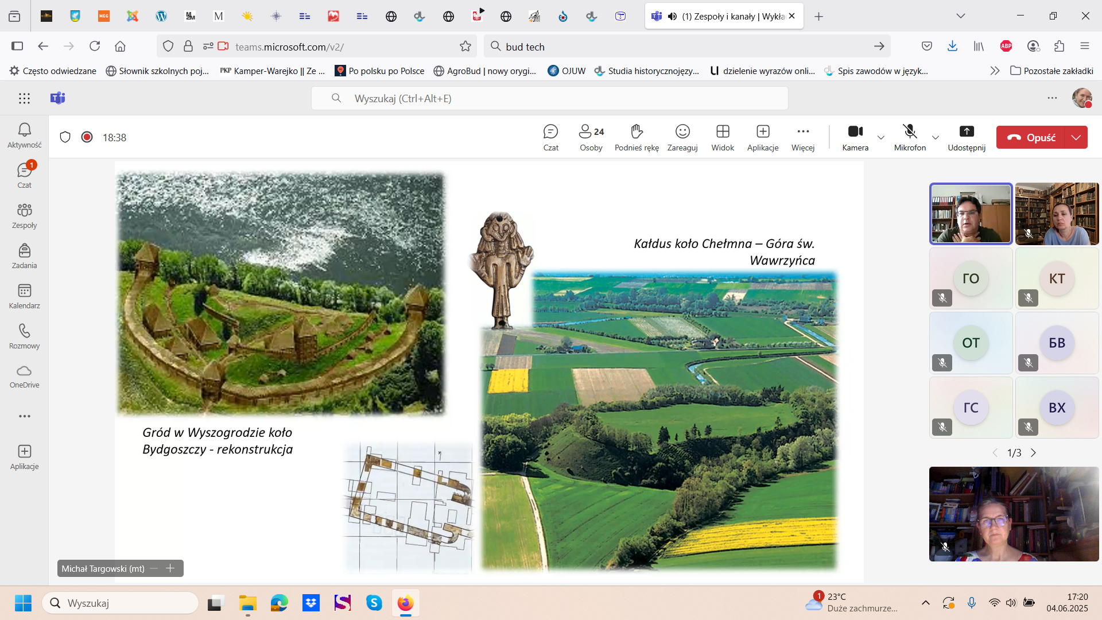Viewport: 1102px width, 620px height.
Task: Zoom out shared content minus button
Action: pos(154,568)
